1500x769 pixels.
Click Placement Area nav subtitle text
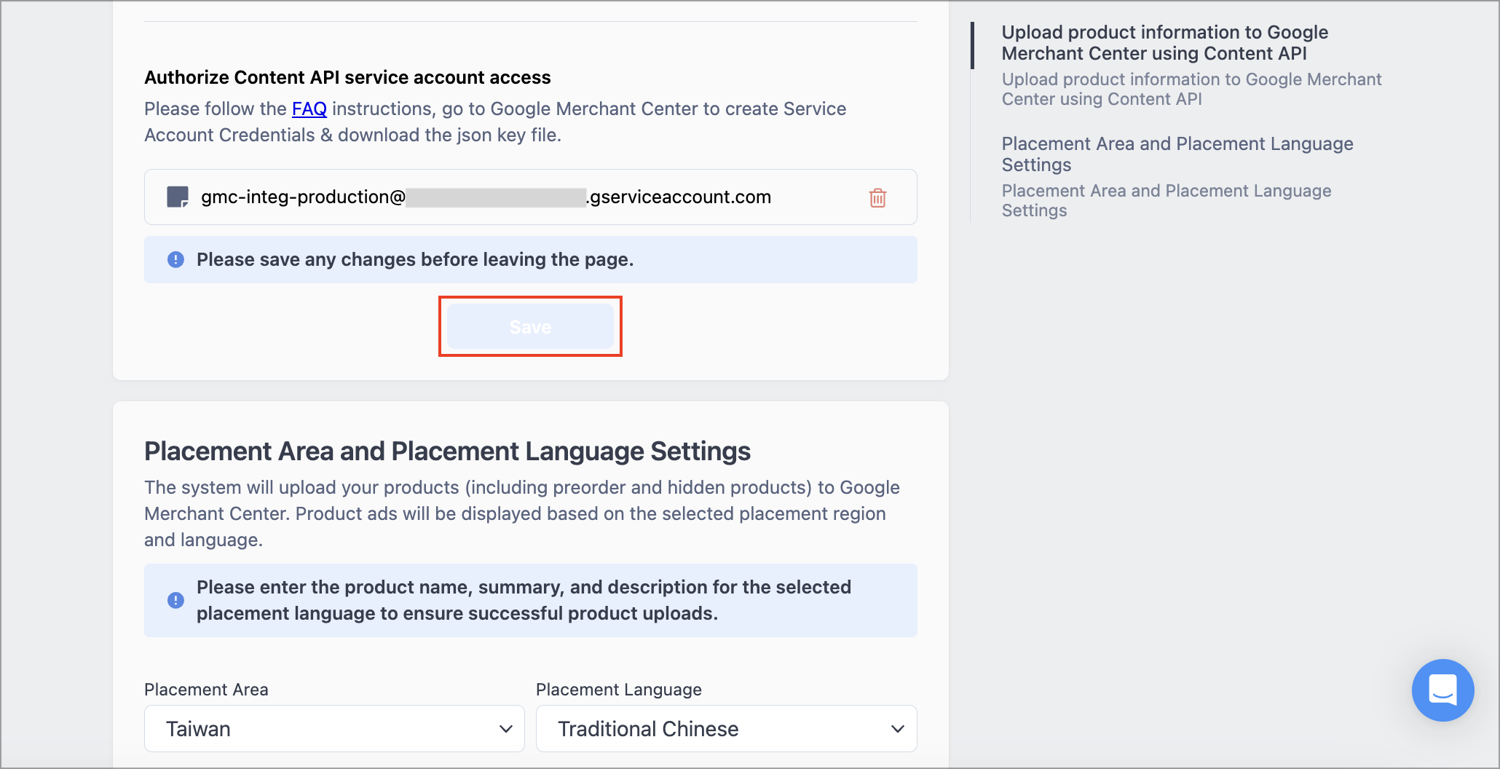(x=1167, y=200)
